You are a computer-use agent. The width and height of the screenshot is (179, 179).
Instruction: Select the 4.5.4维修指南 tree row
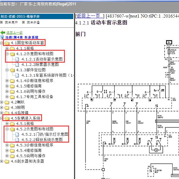coord(29,151)
